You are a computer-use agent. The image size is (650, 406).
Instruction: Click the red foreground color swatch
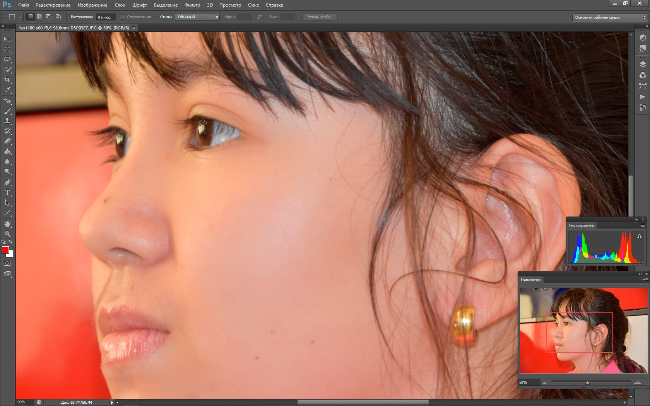pos(5,250)
